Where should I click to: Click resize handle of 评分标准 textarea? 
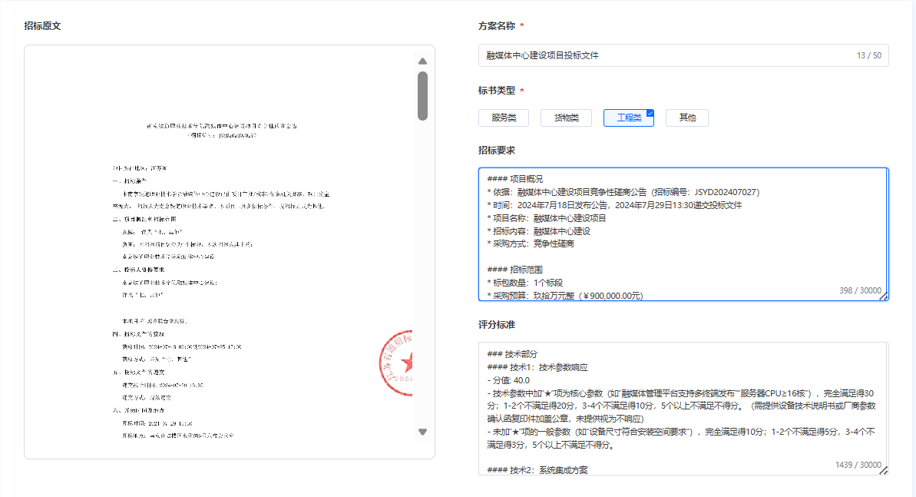(x=883, y=471)
